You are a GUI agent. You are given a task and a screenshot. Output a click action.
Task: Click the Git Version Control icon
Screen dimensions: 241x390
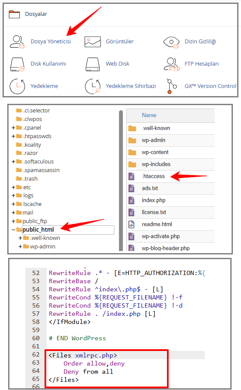pyautogui.click(x=172, y=86)
